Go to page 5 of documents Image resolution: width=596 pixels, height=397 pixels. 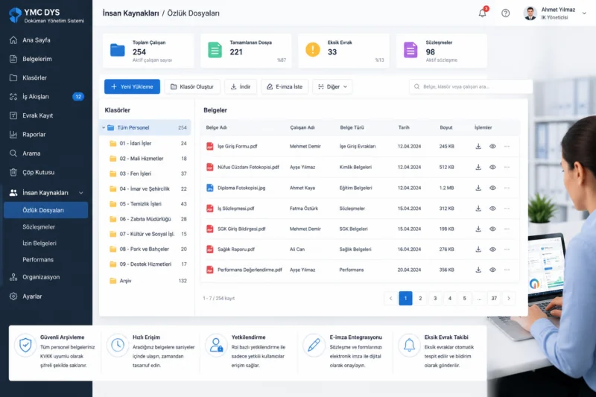(464, 298)
